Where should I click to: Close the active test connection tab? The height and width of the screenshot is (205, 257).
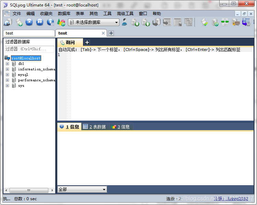click(103, 33)
